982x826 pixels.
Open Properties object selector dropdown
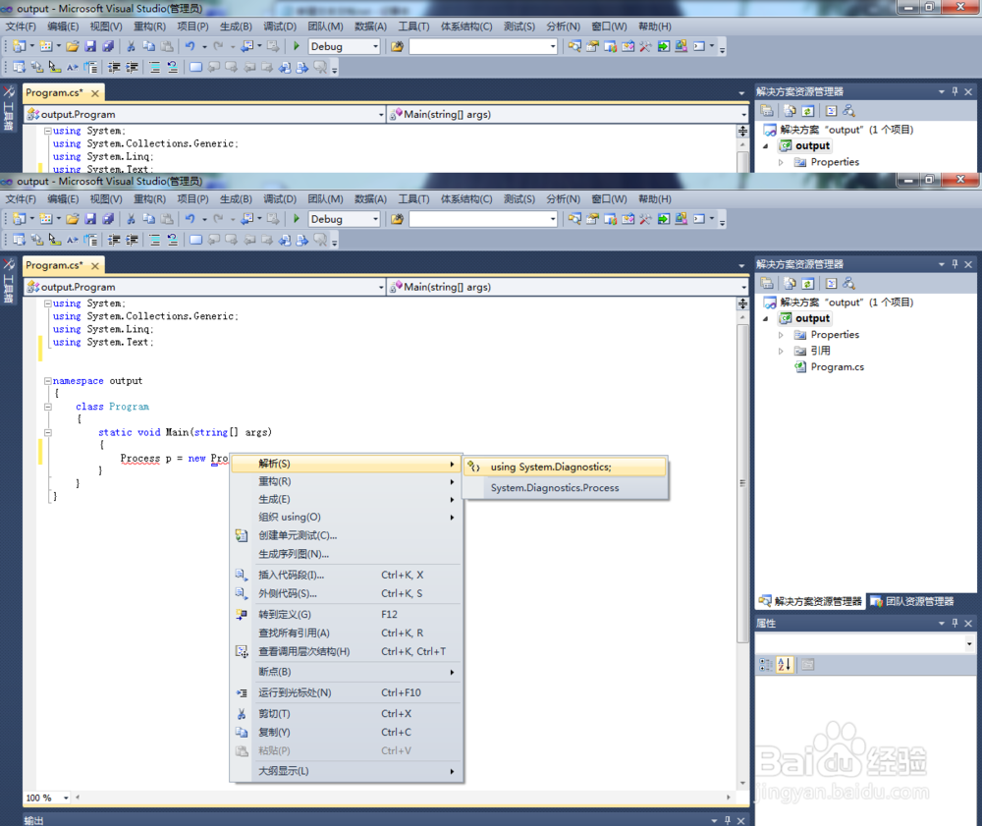[x=969, y=643]
